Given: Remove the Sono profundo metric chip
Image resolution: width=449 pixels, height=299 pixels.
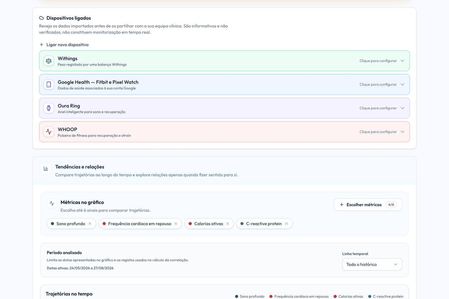Looking at the screenshot, I should pos(90,224).
